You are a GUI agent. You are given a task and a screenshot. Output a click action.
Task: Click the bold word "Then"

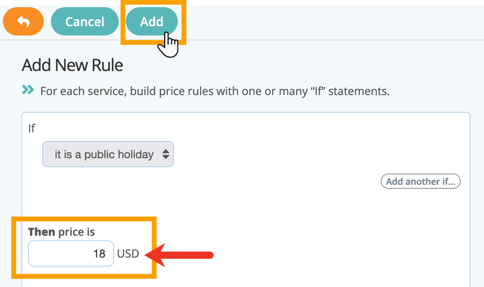[x=42, y=232]
